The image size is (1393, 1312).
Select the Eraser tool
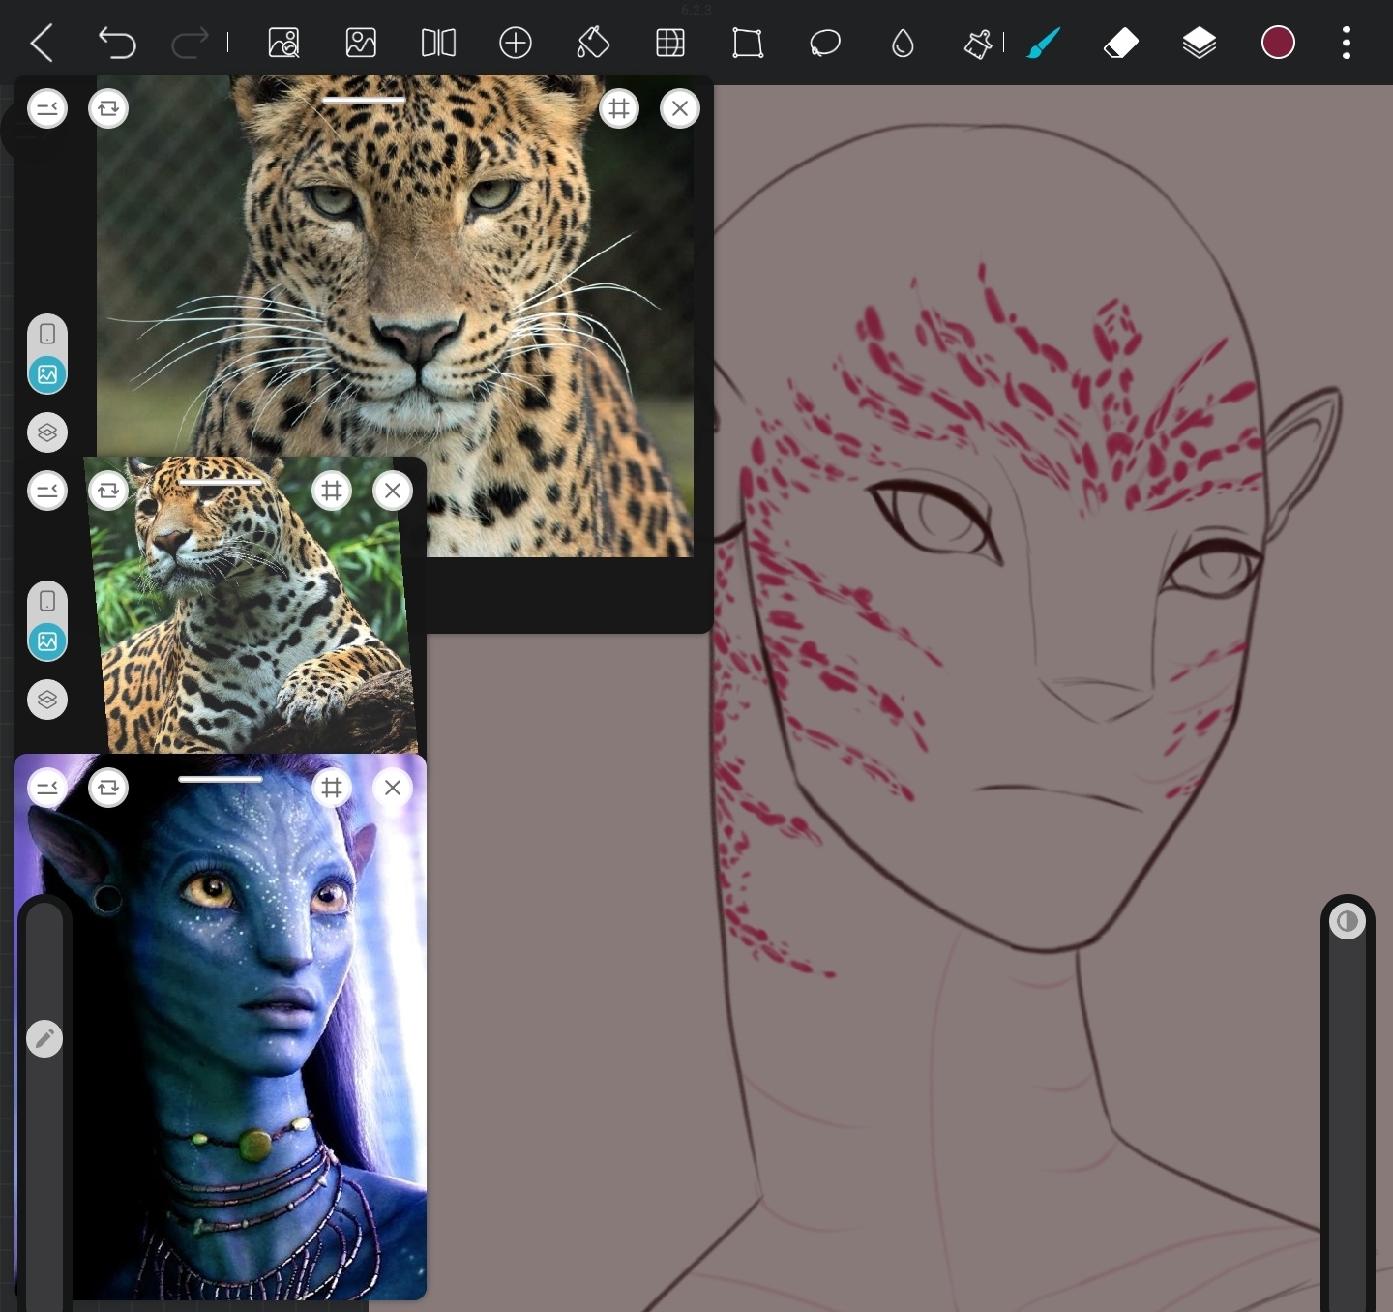pyautogui.click(x=1120, y=44)
